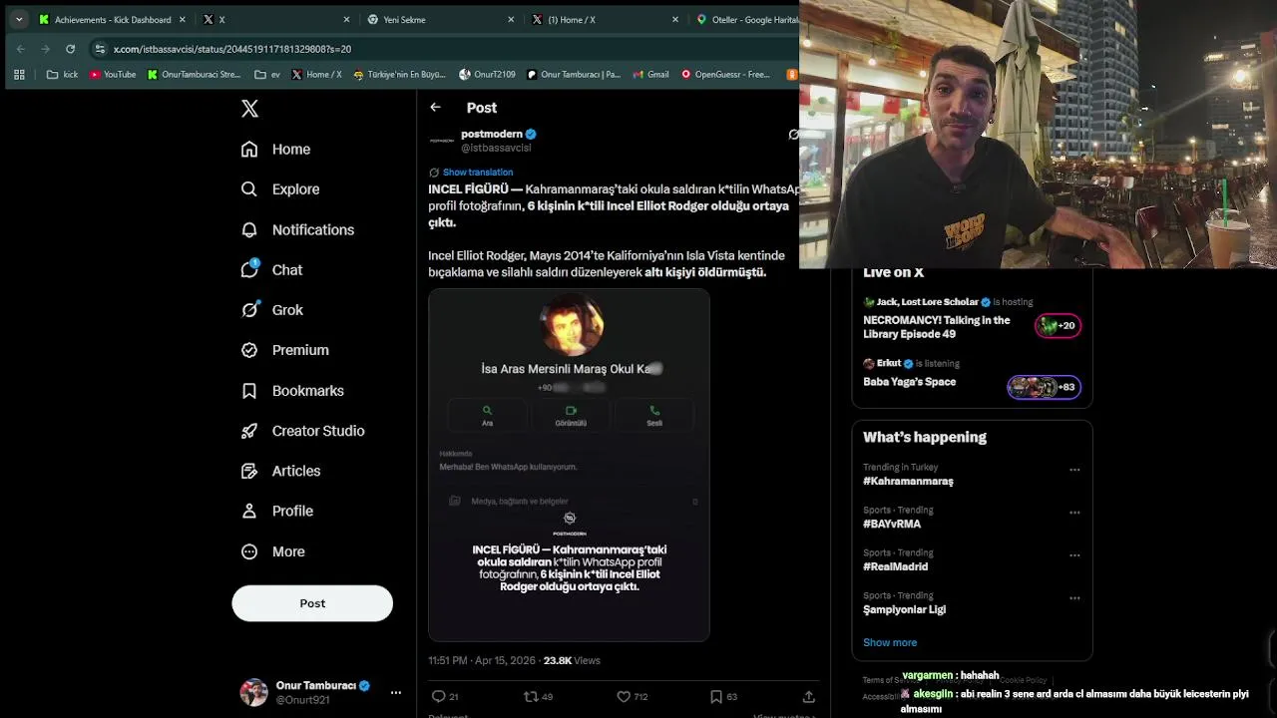Open the browser apps grid shortcut
The height and width of the screenshot is (718, 1277).
pyautogui.click(x=19, y=74)
